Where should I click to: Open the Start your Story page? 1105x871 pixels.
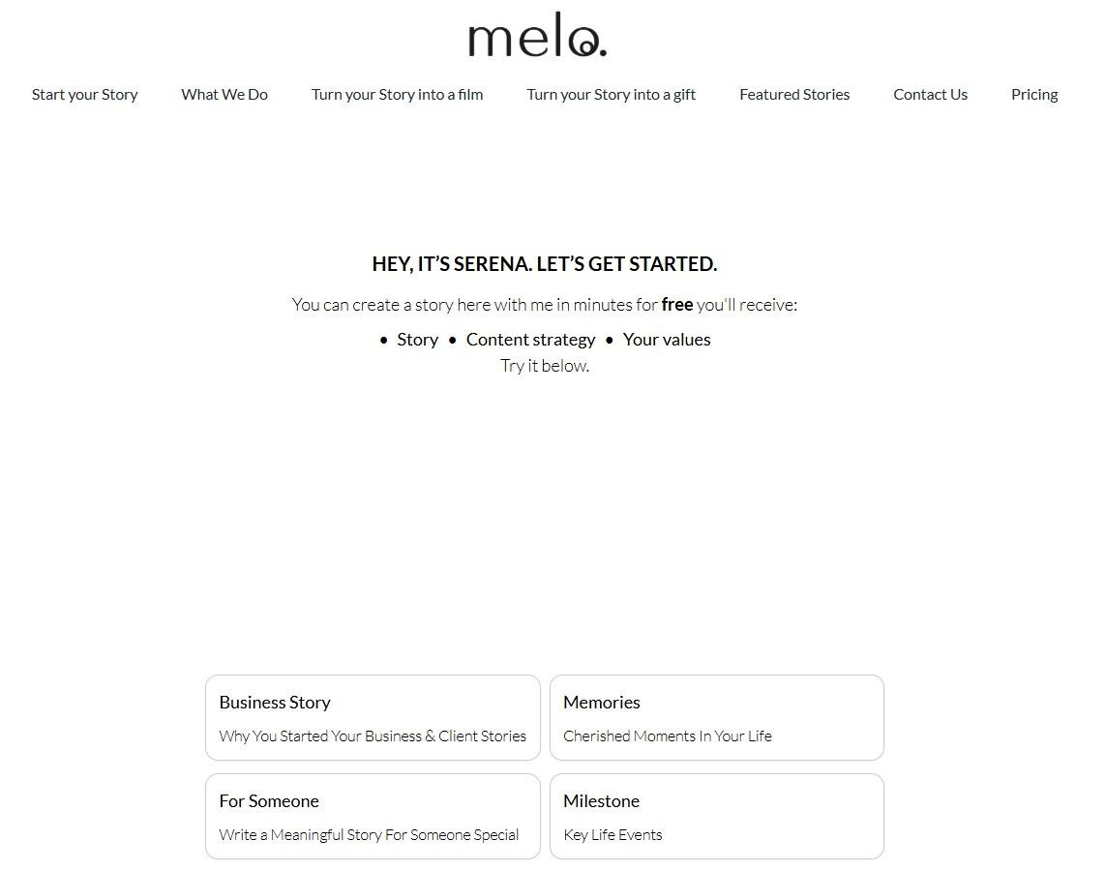click(x=85, y=95)
